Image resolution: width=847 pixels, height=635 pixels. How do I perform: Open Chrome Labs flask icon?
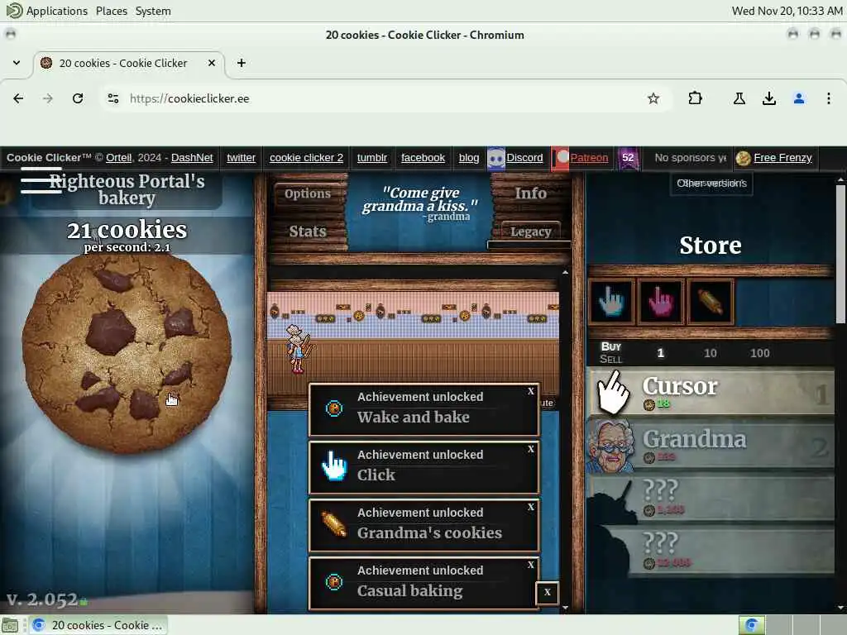(739, 98)
